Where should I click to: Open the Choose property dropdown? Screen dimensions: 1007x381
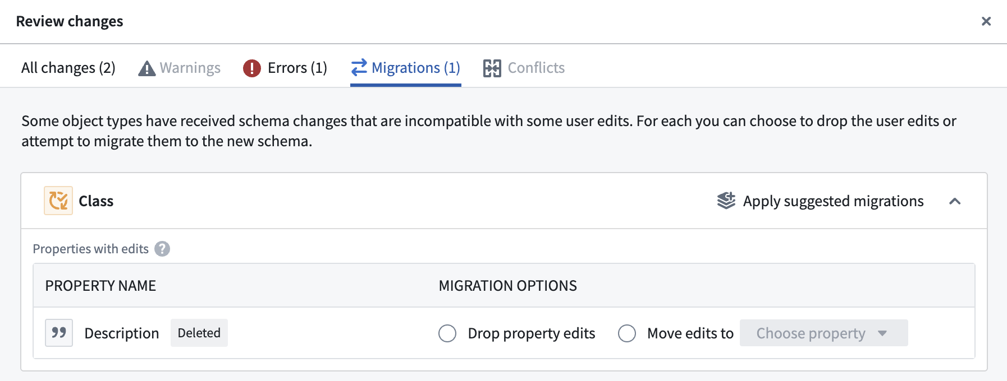(823, 333)
